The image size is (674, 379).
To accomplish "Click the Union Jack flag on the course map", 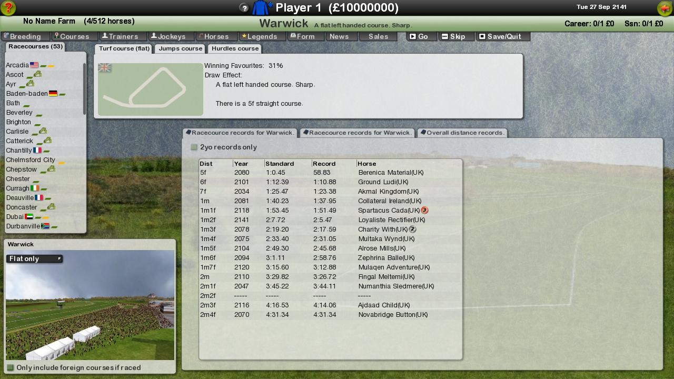I will coord(104,68).
